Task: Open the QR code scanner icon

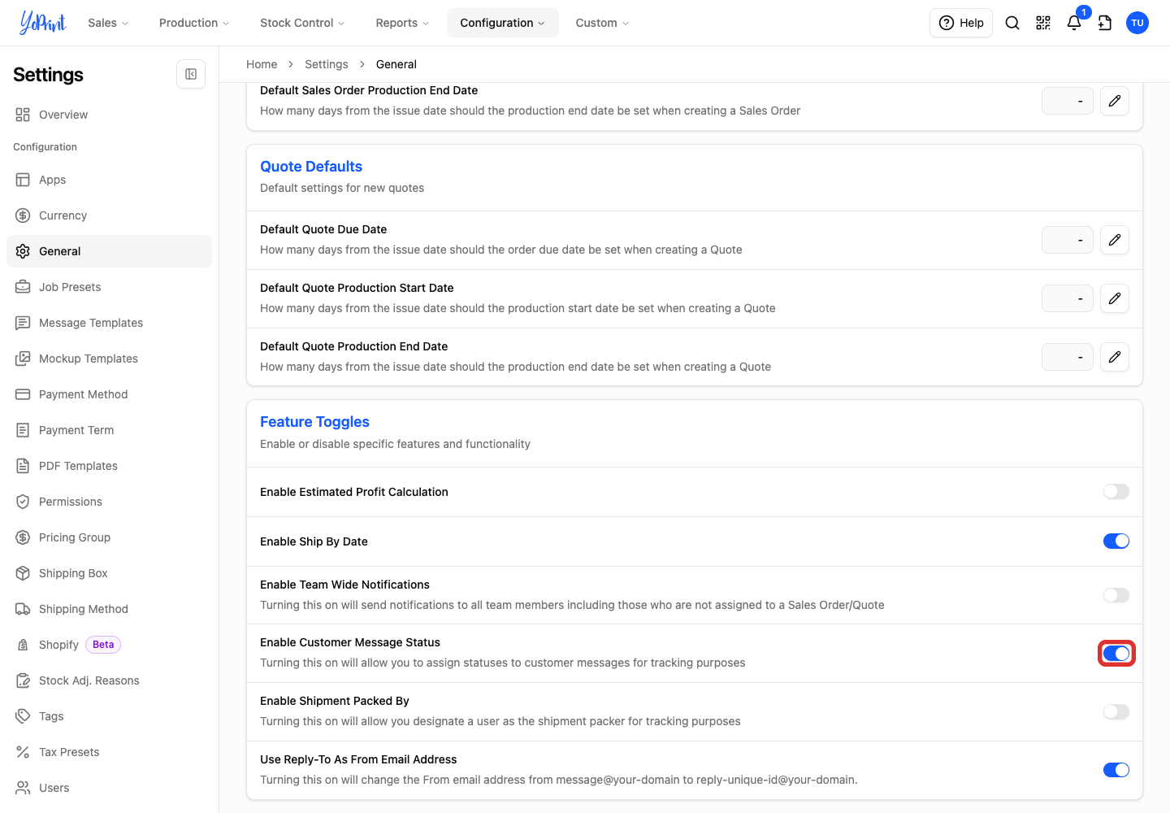Action: [x=1043, y=23]
